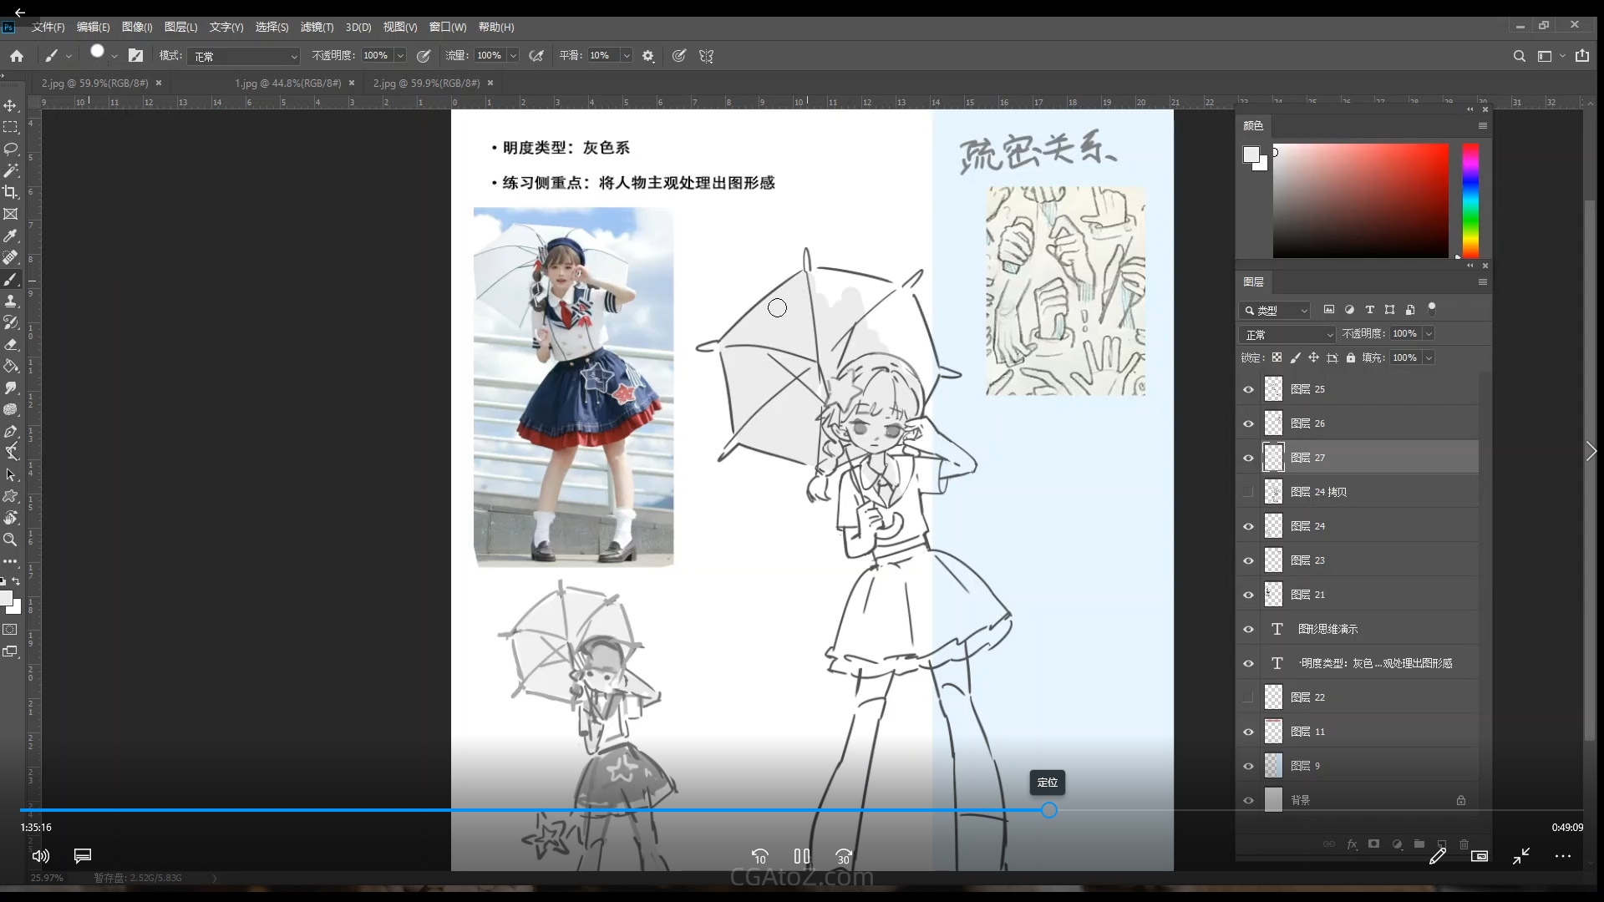Click the lock all layers icon
Screen dimensions: 1604x902
[x=1351, y=357]
